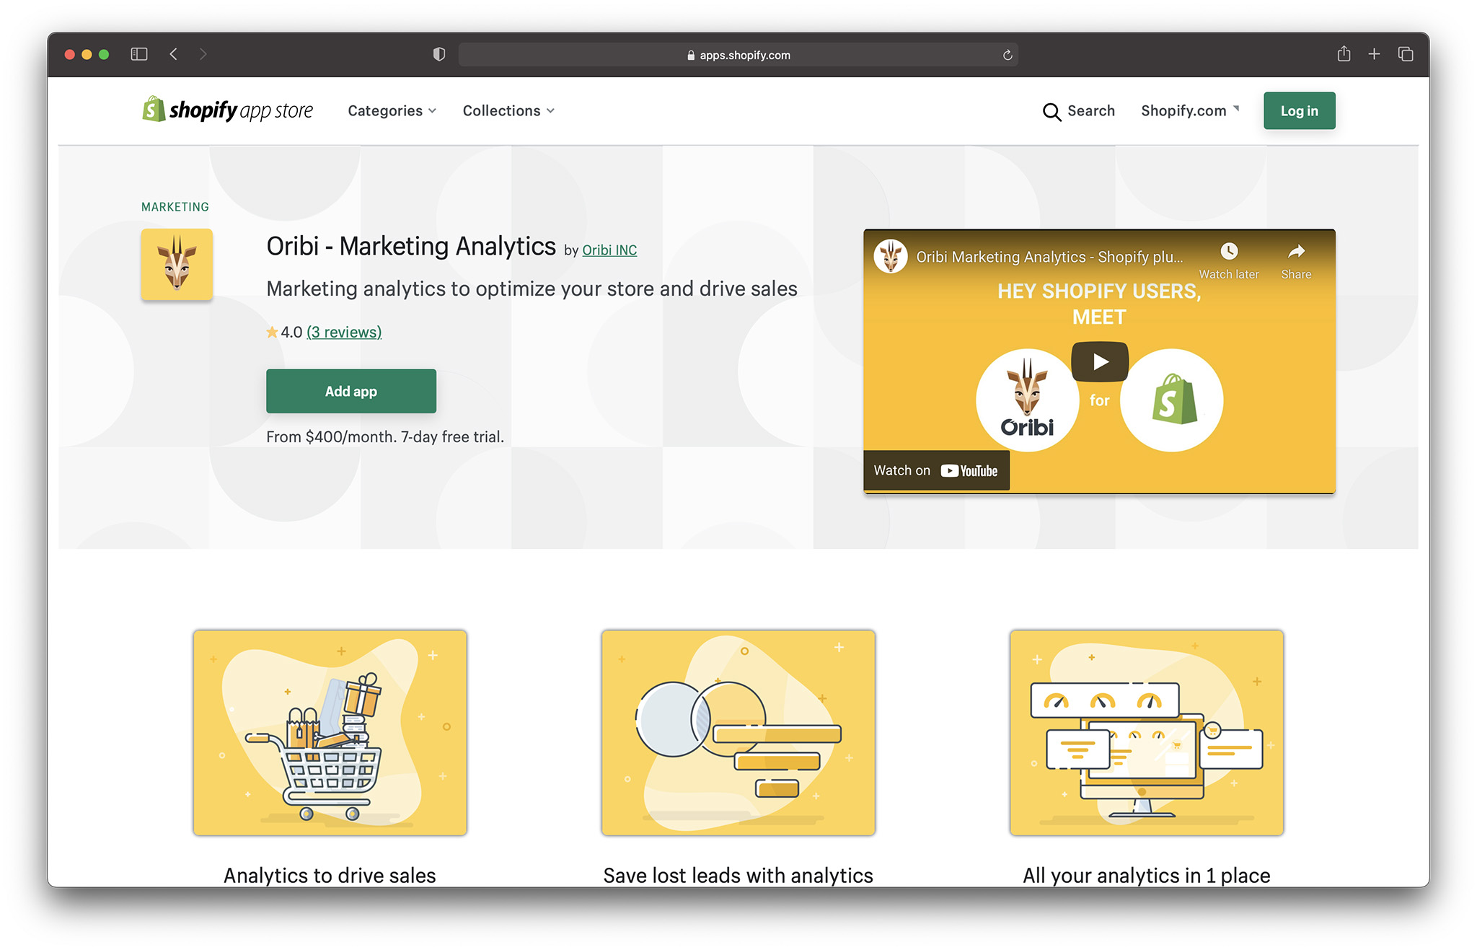Click the Log in button
Screen dimensions: 1477x950
click(1299, 110)
